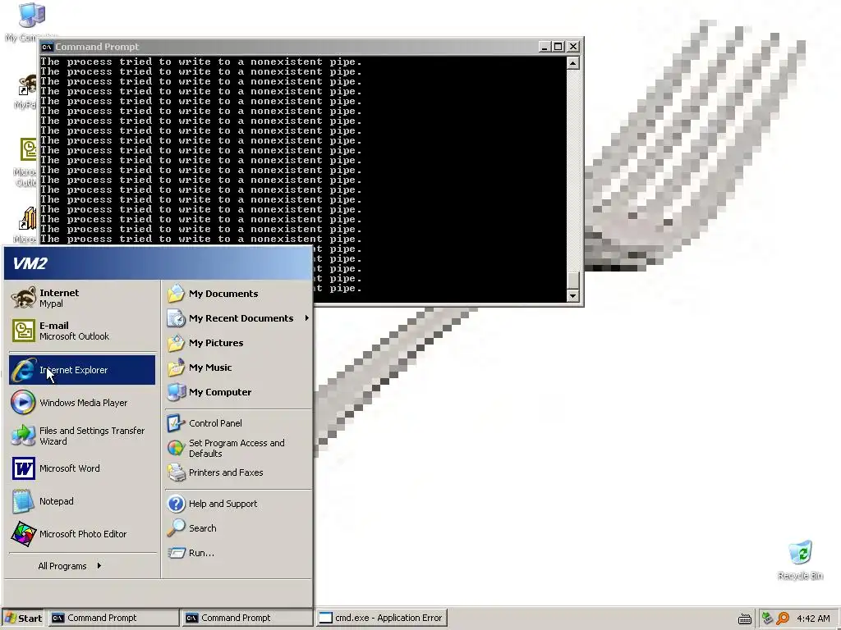Click the Start button
The height and width of the screenshot is (630, 841).
click(x=24, y=618)
